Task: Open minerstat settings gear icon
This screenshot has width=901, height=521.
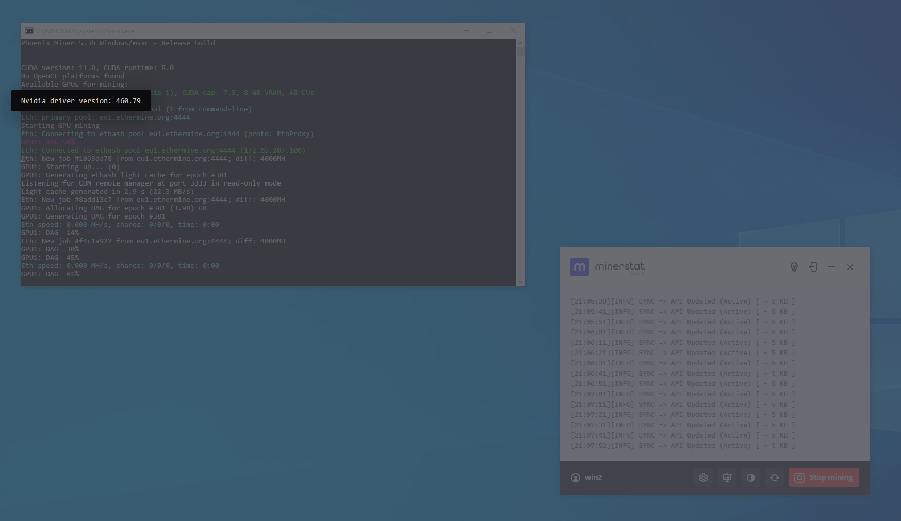Action: 703,478
